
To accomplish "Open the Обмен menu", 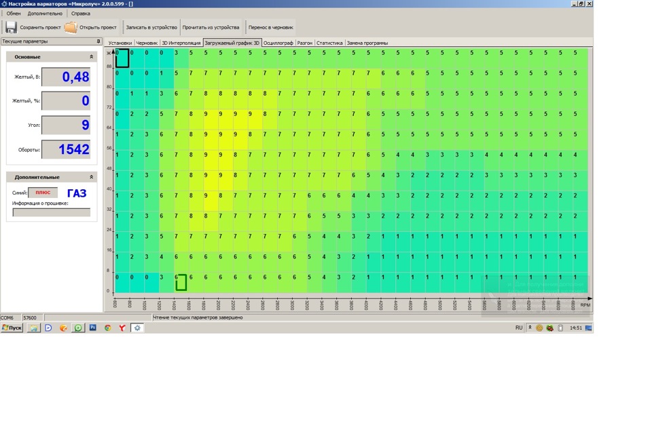I will [x=14, y=14].
